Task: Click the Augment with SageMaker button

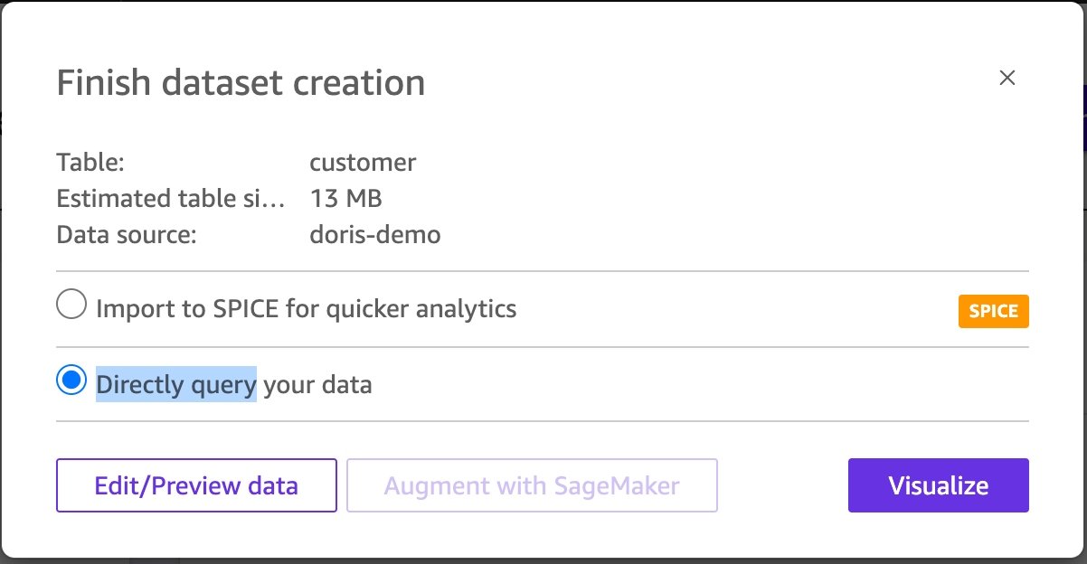Action: point(532,486)
